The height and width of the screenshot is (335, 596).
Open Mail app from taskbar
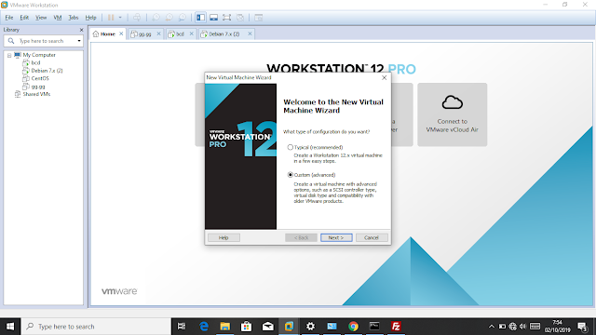point(267,327)
